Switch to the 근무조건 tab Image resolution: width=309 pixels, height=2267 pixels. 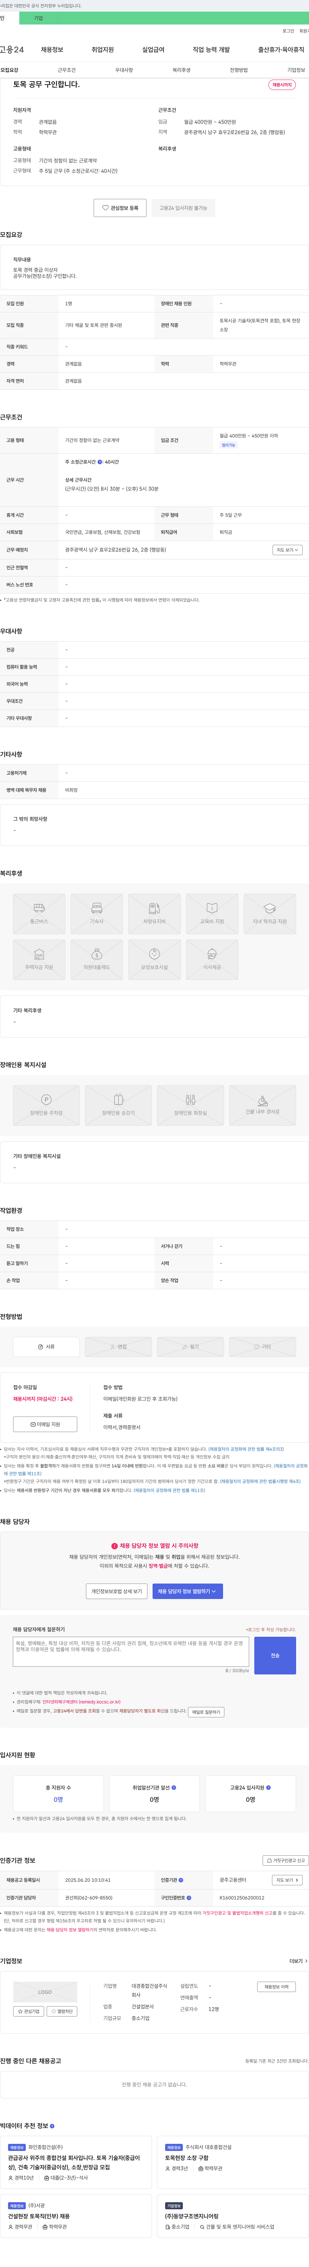(x=67, y=70)
